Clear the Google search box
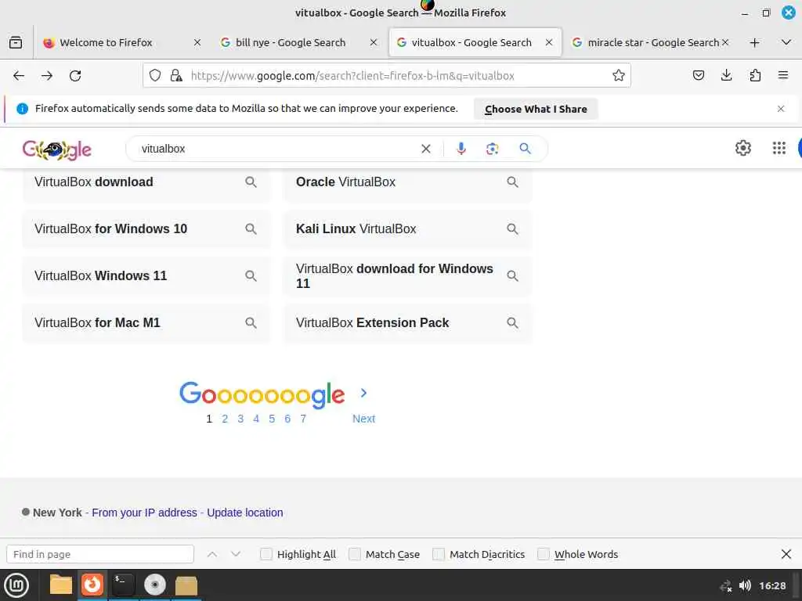 pos(425,149)
